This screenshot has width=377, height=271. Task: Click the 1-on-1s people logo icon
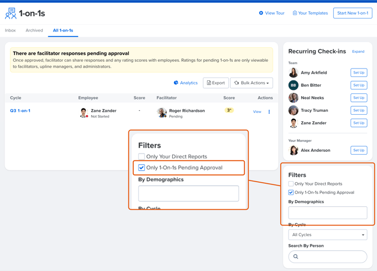click(11, 13)
